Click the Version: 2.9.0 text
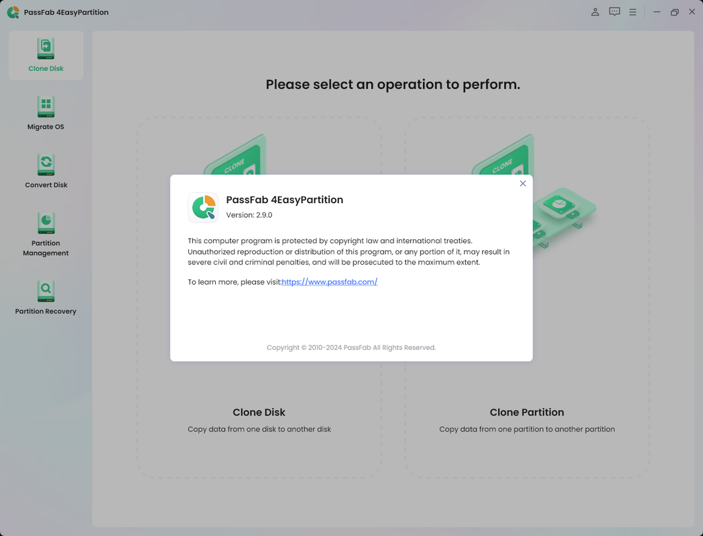 [x=249, y=215]
